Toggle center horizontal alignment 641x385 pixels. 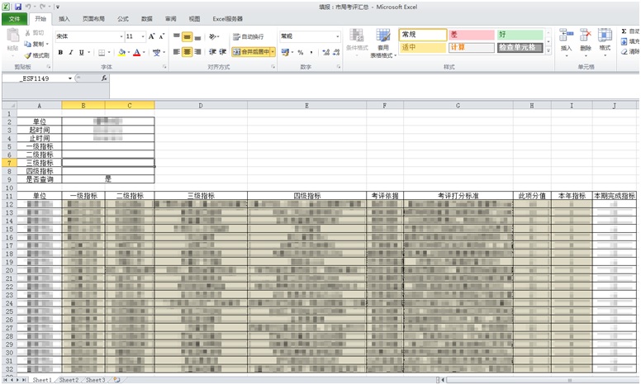click(x=188, y=52)
